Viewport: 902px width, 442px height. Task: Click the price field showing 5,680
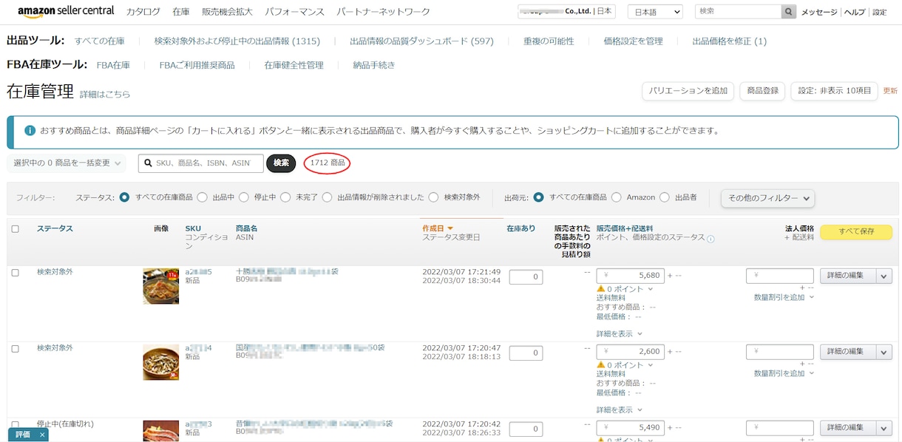pyautogui.click(x=630, y=276)
